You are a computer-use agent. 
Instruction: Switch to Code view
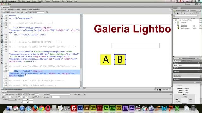[x=3, y=12]
